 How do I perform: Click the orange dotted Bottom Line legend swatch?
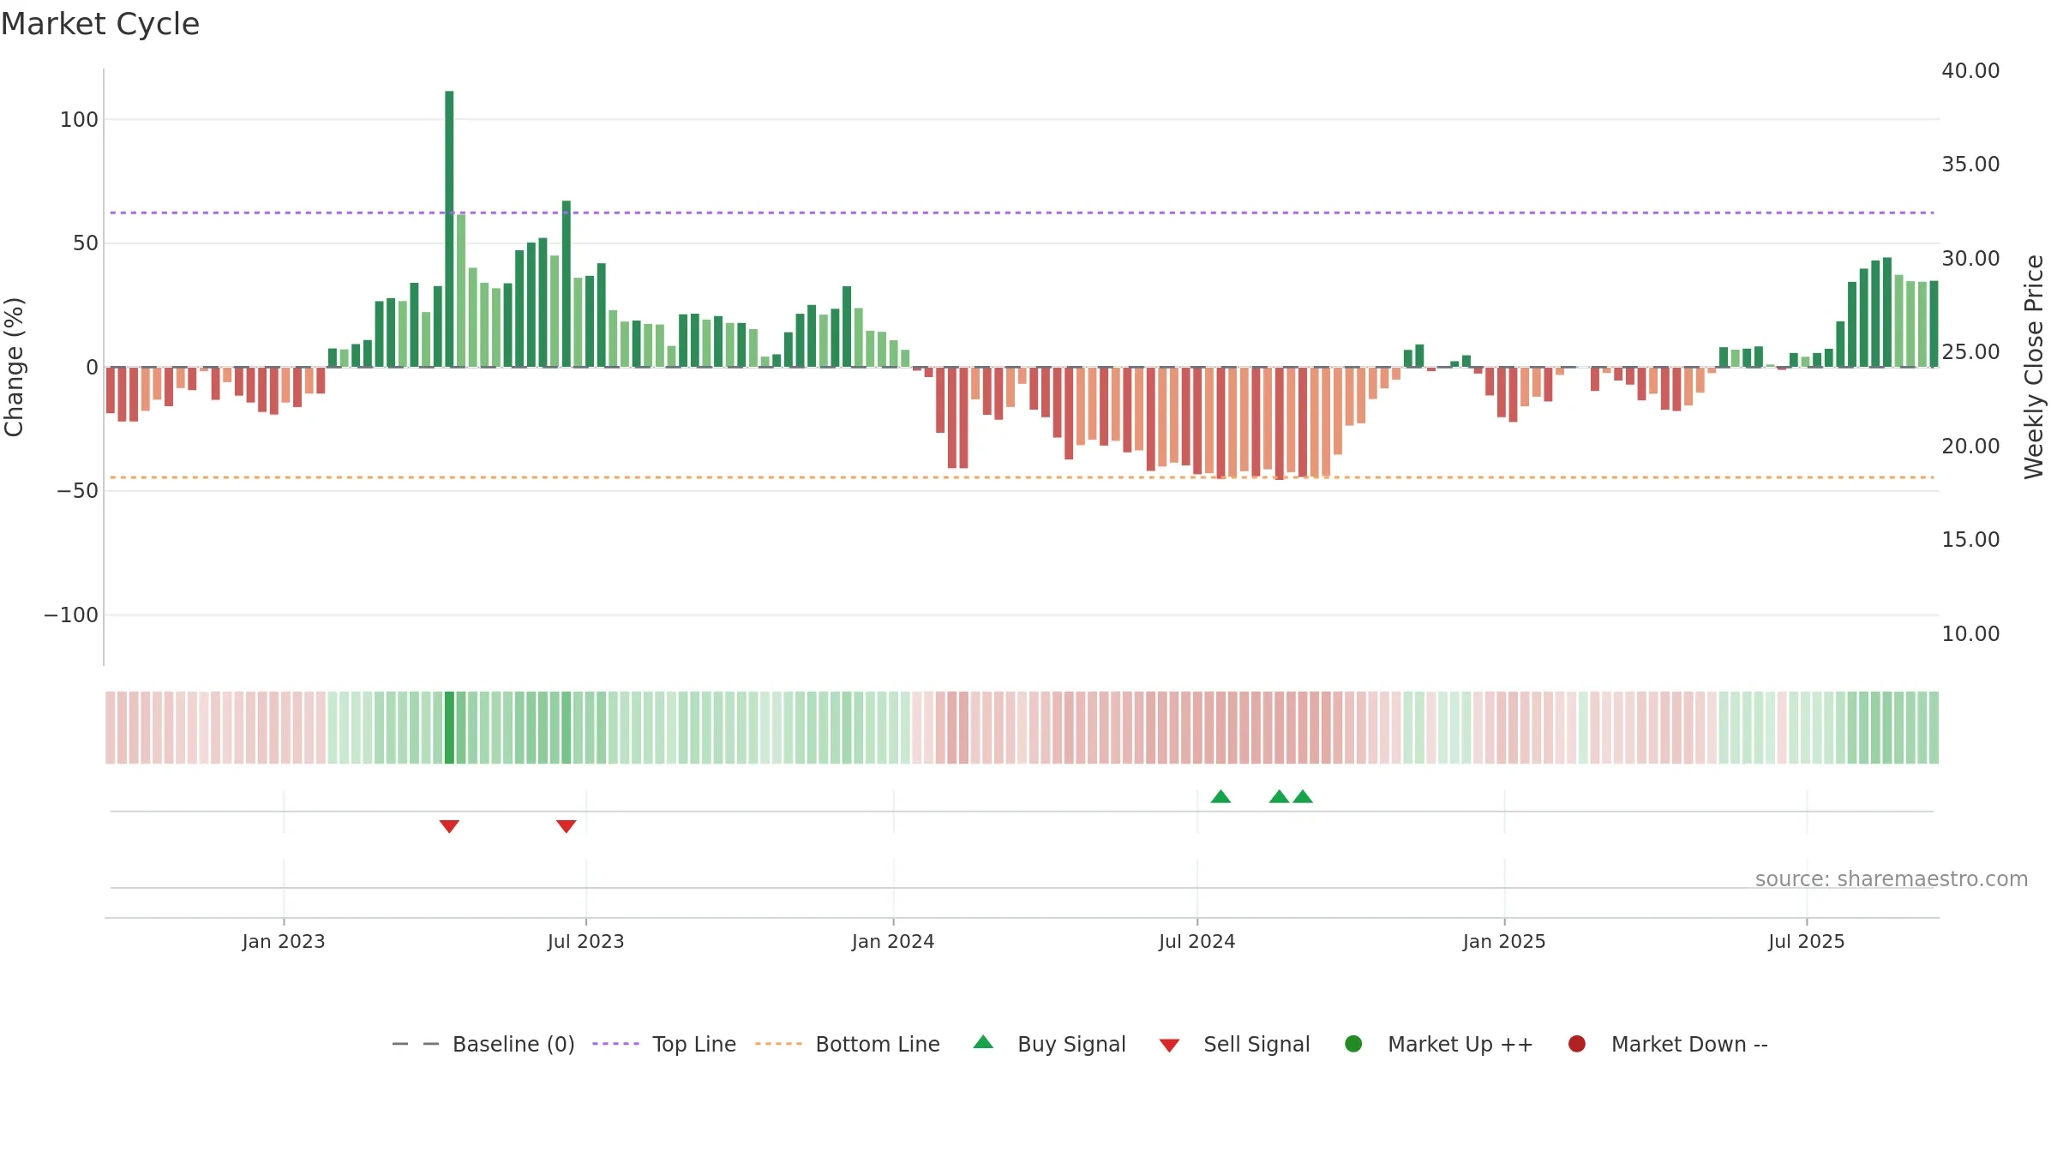(x=778, y=1044)
